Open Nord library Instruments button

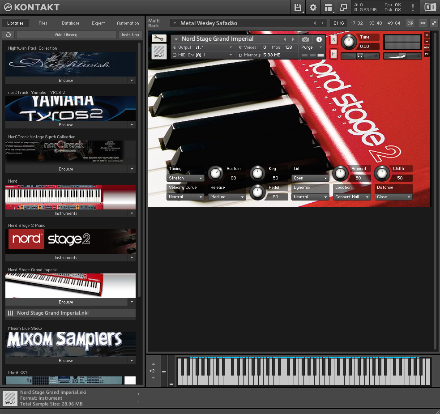66,213
